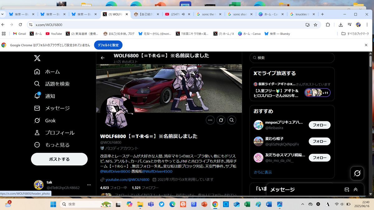
Task: Open the tab search dropdown arrow
Action: pyautogui.click(x=2, y=14)
